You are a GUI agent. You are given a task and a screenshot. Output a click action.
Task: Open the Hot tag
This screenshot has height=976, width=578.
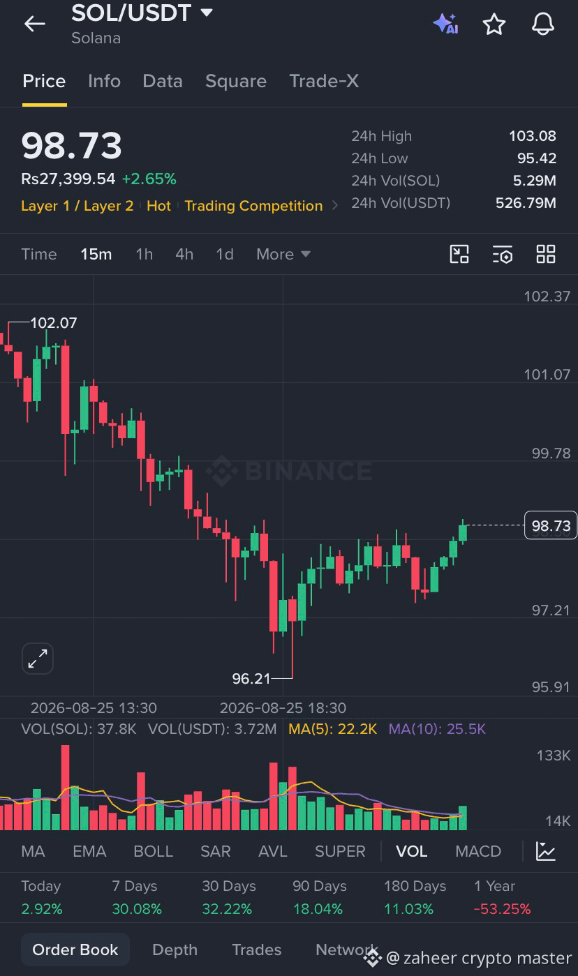click(x=158, y=206)
